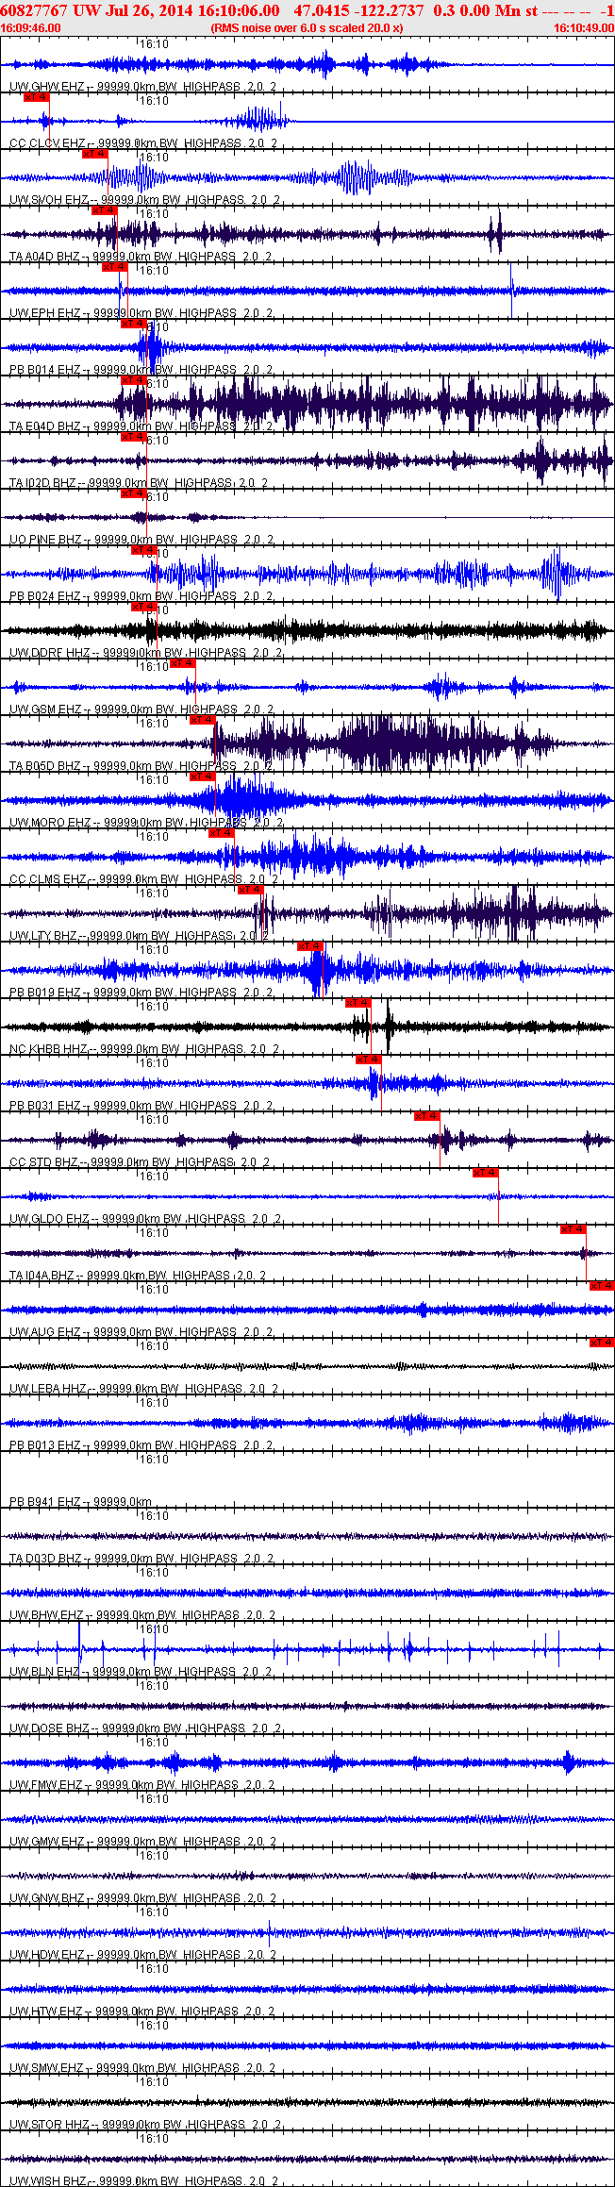615x2187 pixels.
Task: Click the UW.GHW.EHZ station label
Action: click(x=46, y=87)
